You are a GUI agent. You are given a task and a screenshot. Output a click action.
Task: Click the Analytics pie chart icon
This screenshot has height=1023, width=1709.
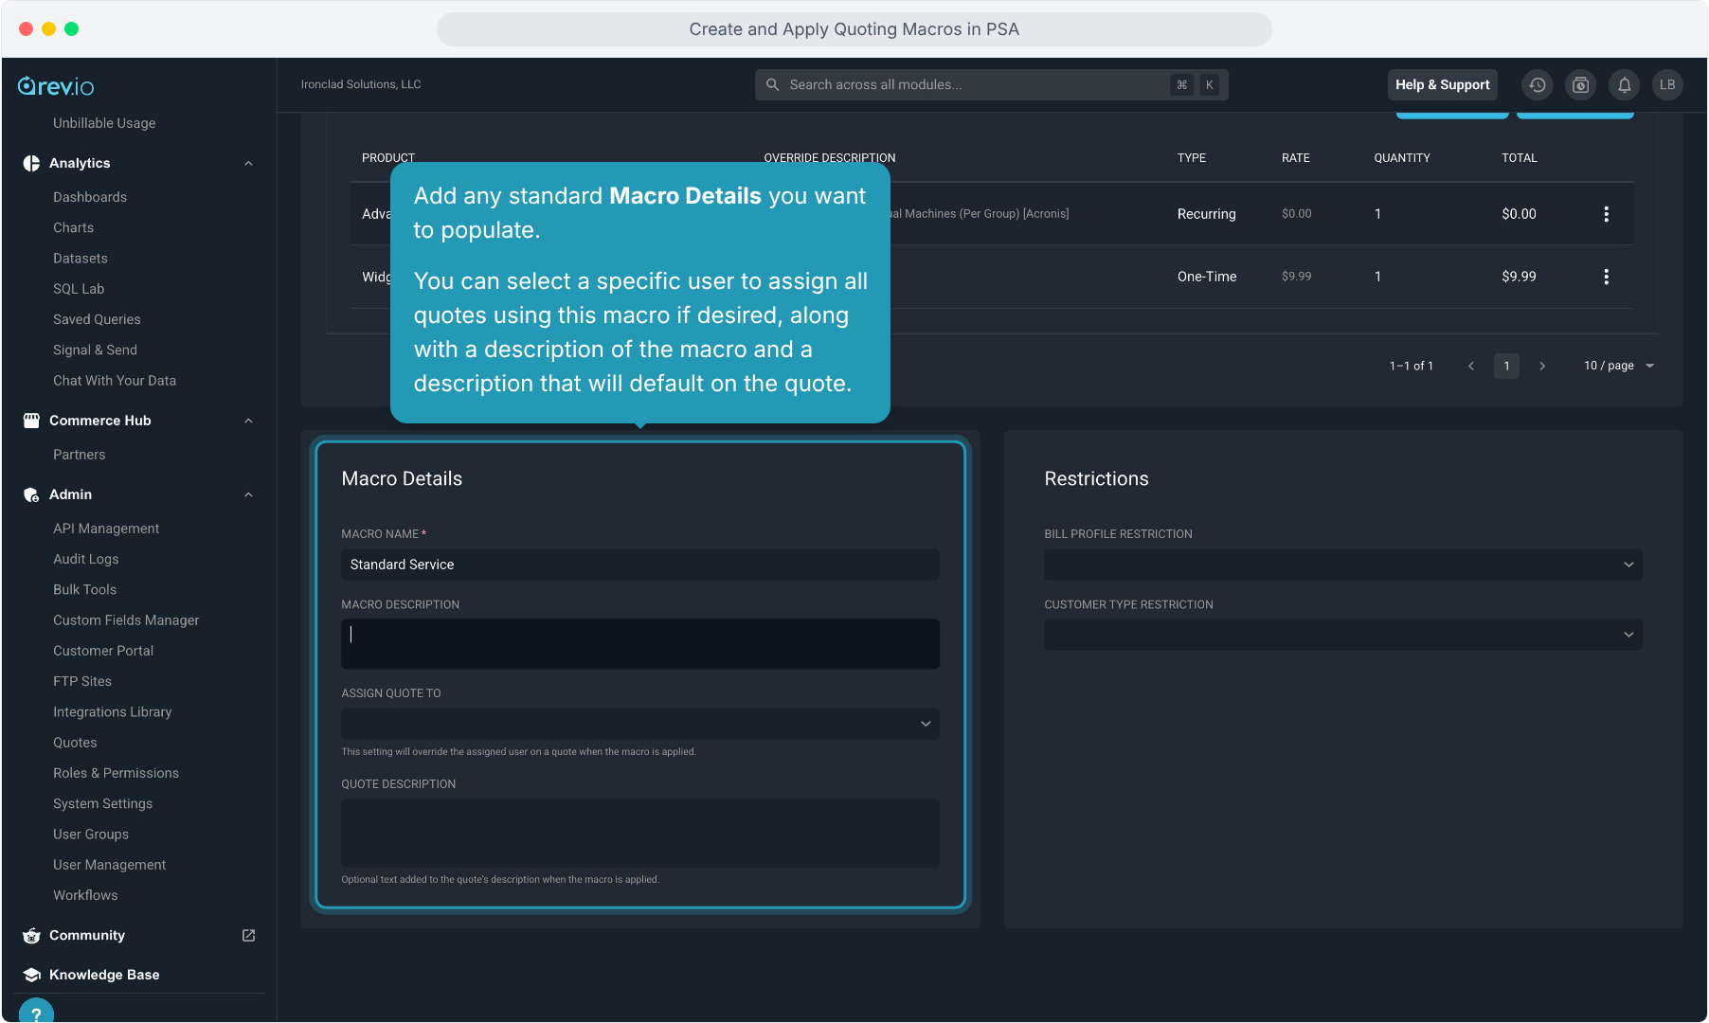[x=31, y=163]
